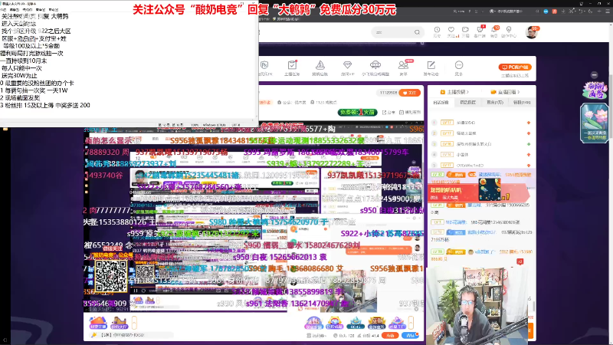Click the timer gift icon in right gift bar
Screen dimensions: 613x345
[x=356, y=323]
